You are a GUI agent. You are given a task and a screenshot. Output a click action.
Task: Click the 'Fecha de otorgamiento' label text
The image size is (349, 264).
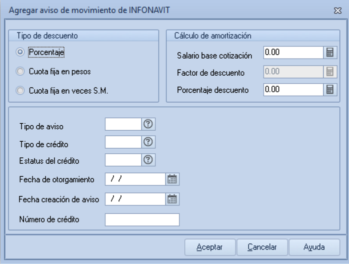click(x=57, y=179)
